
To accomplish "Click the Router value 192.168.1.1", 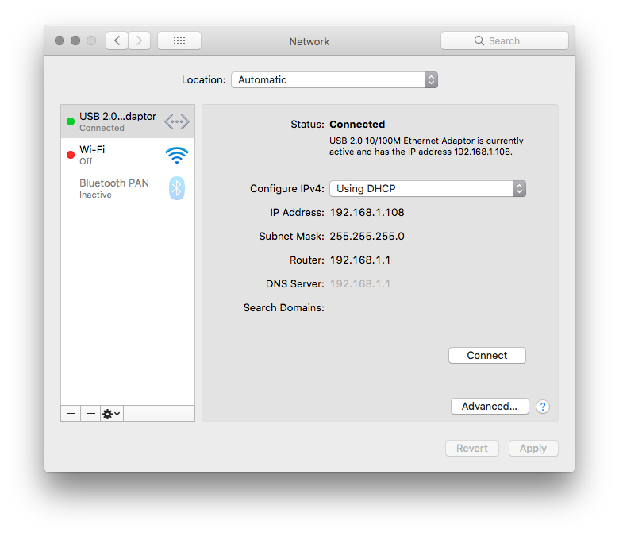I will click(360, 260).
